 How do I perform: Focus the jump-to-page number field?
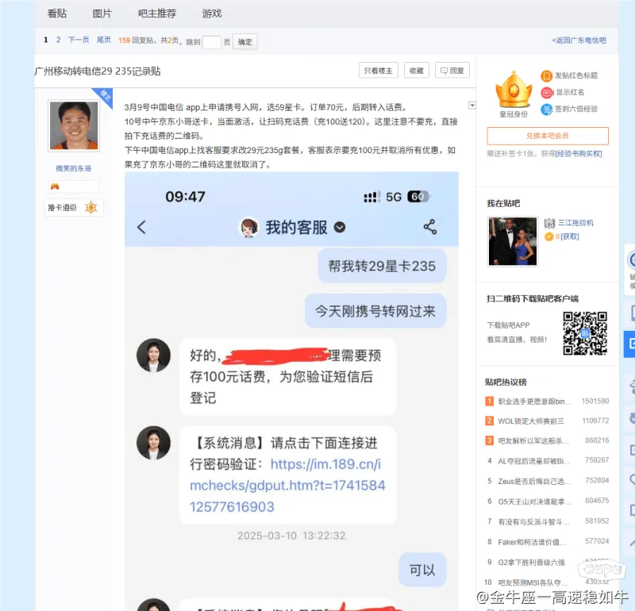point(211,42)
